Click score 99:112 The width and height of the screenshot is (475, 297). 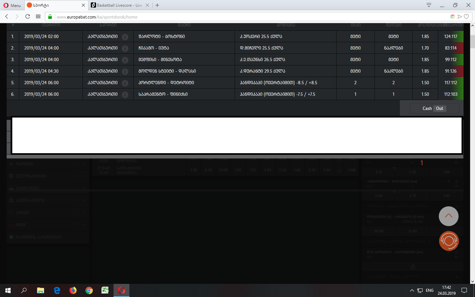[451, 59]
